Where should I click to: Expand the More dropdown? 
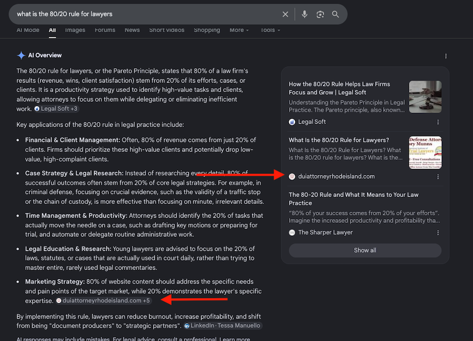tap(239, 30)
